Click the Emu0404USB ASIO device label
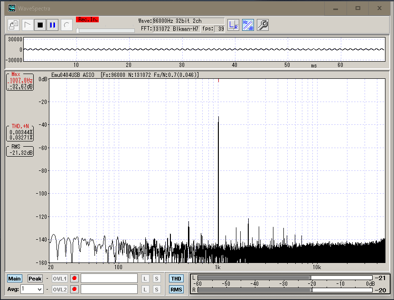Image resolution: width=394 pixels, height=300 pixels. click(73, 75)
